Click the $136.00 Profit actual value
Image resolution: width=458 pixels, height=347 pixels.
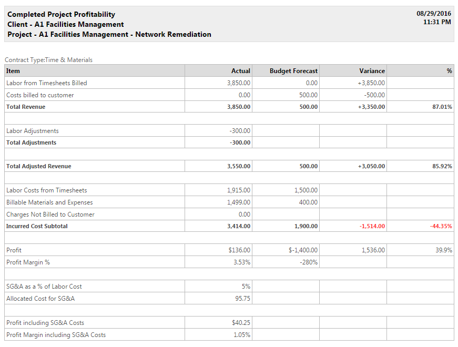tap(239, 250)
